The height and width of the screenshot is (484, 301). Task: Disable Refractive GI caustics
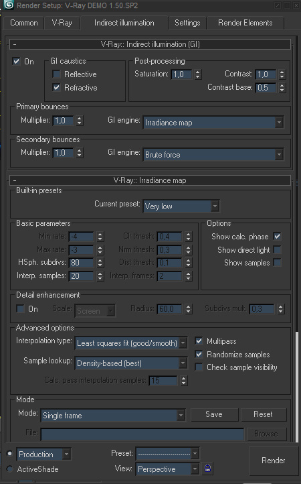pos(56,87)
